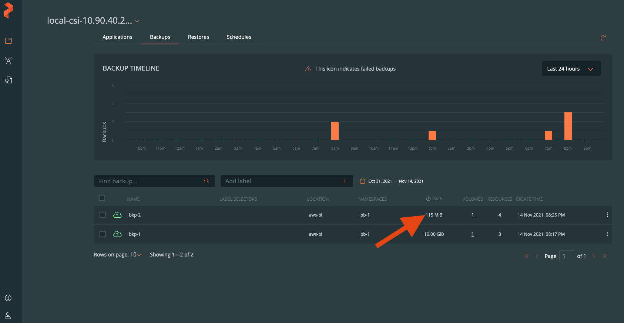This screenshot has height=323, width=624.
Task: Open the Schedules tab
Action: (x=239, y=37)
